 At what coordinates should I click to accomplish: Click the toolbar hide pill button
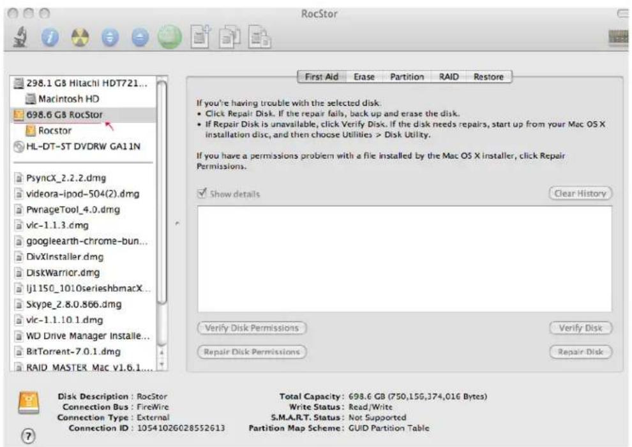point(623,13)
